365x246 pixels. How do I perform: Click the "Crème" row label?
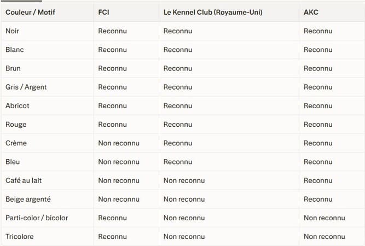pos(16,143)
